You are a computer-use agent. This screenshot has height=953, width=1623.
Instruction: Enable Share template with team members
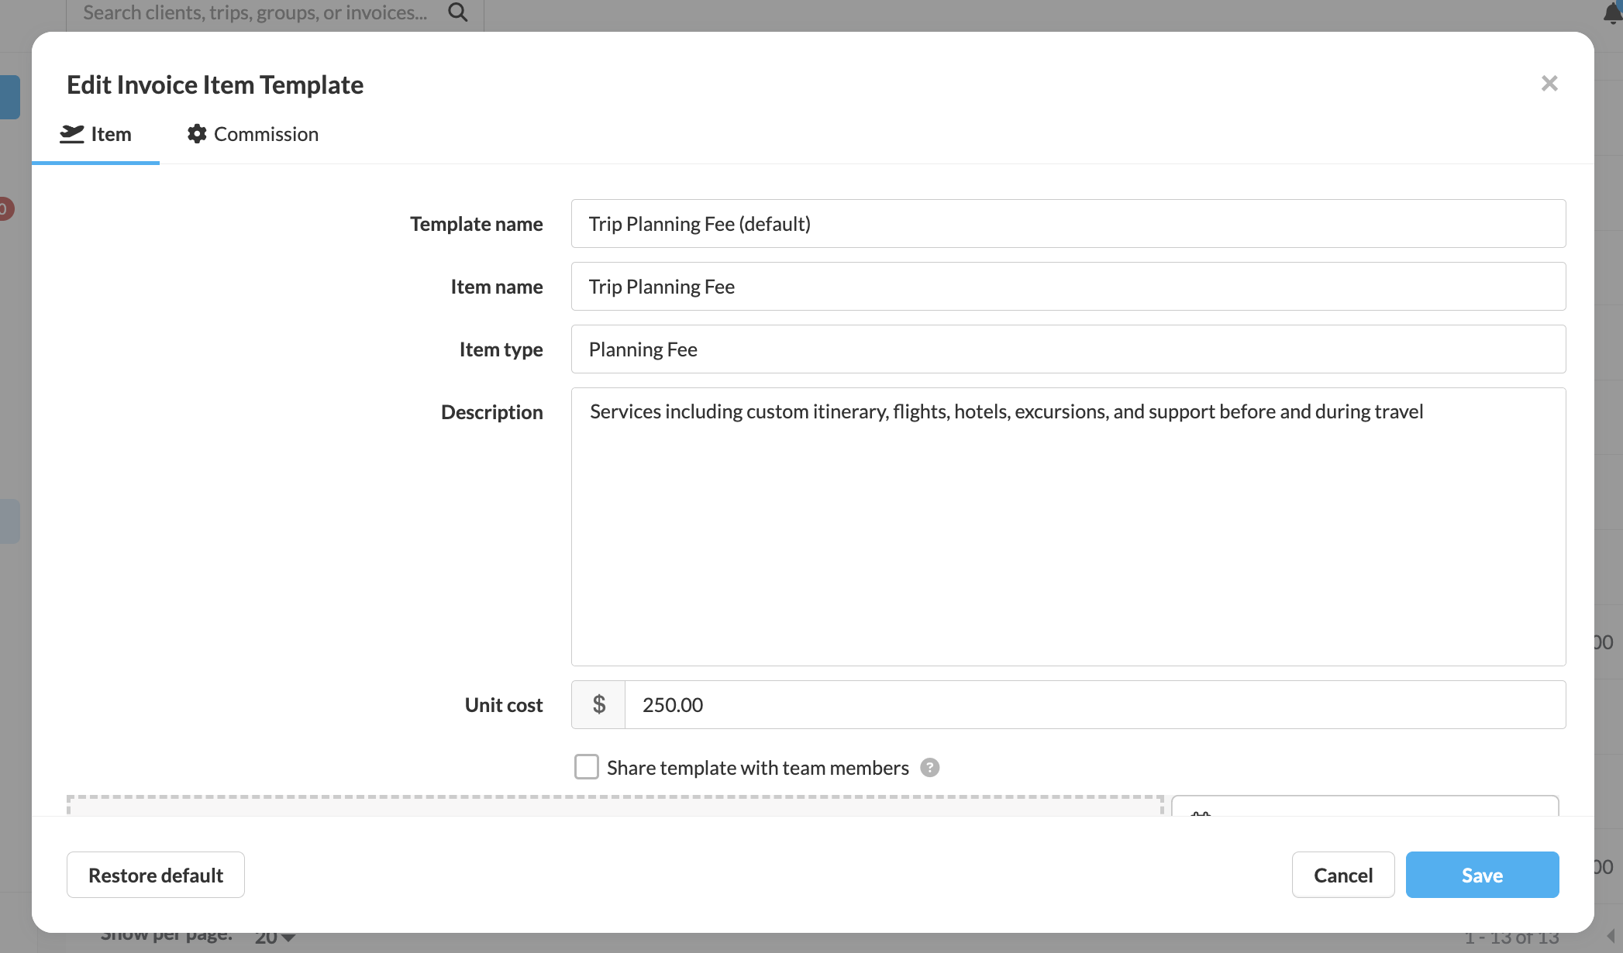pos(587,767)
